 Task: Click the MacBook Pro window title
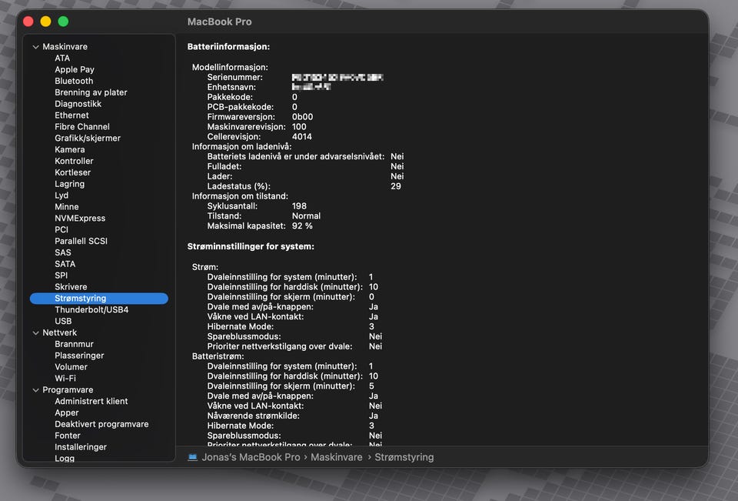219,22
